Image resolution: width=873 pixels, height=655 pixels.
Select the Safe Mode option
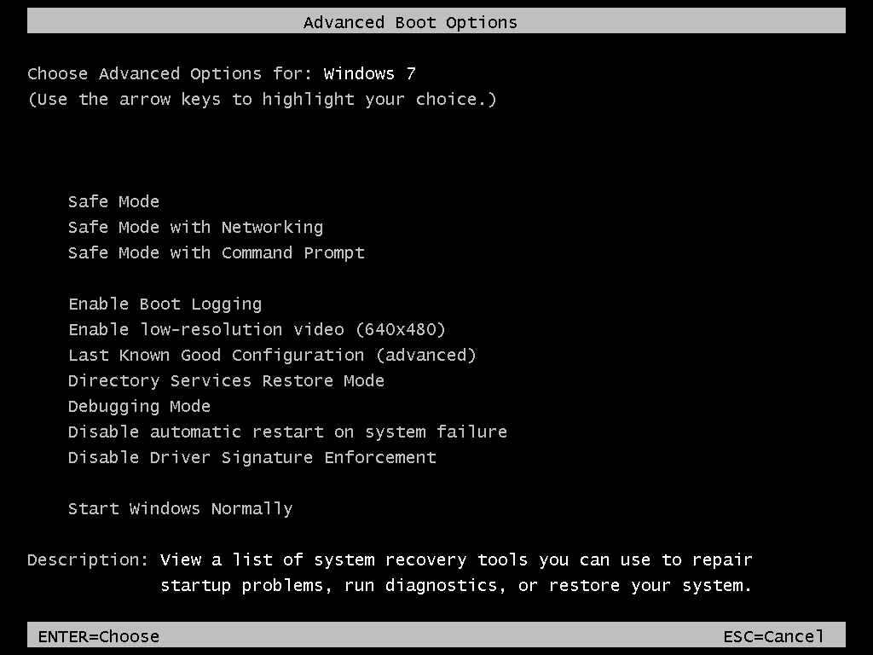click(113, 201)
